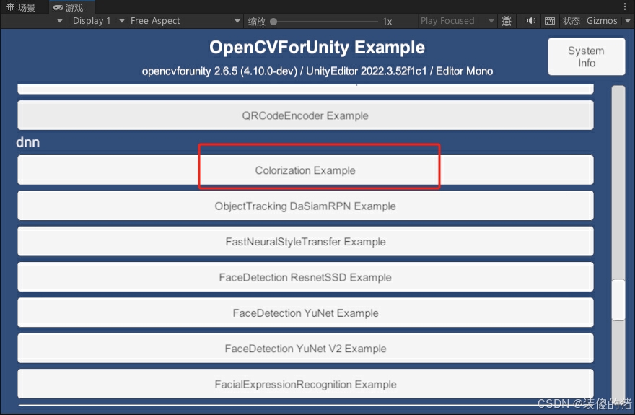Launch the Colorization Example
635x415 pixels.
click(x=305, y=170)
